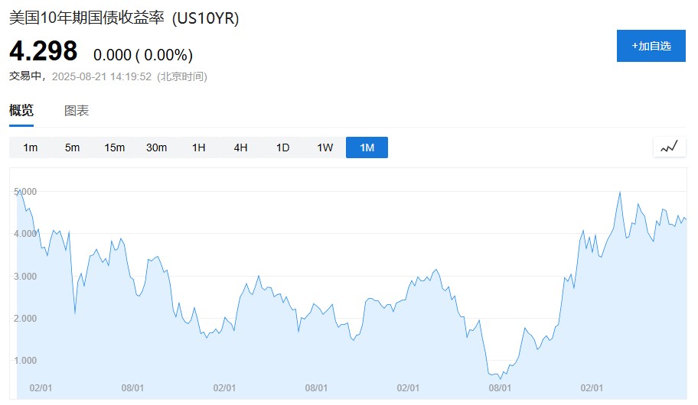Image resolution: width=698 pixels, height=405 pixels.
Task: Select the active 1M interval
Action: pyautogui.click(x=367, y=147)
